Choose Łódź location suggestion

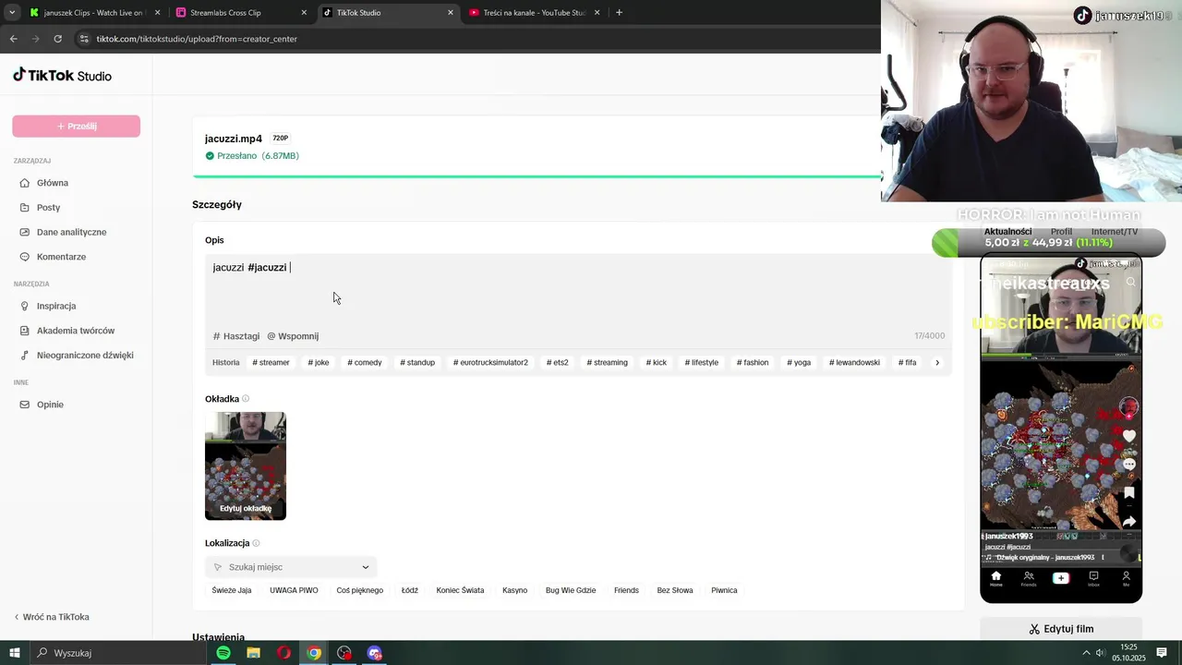tap(410, 590)
